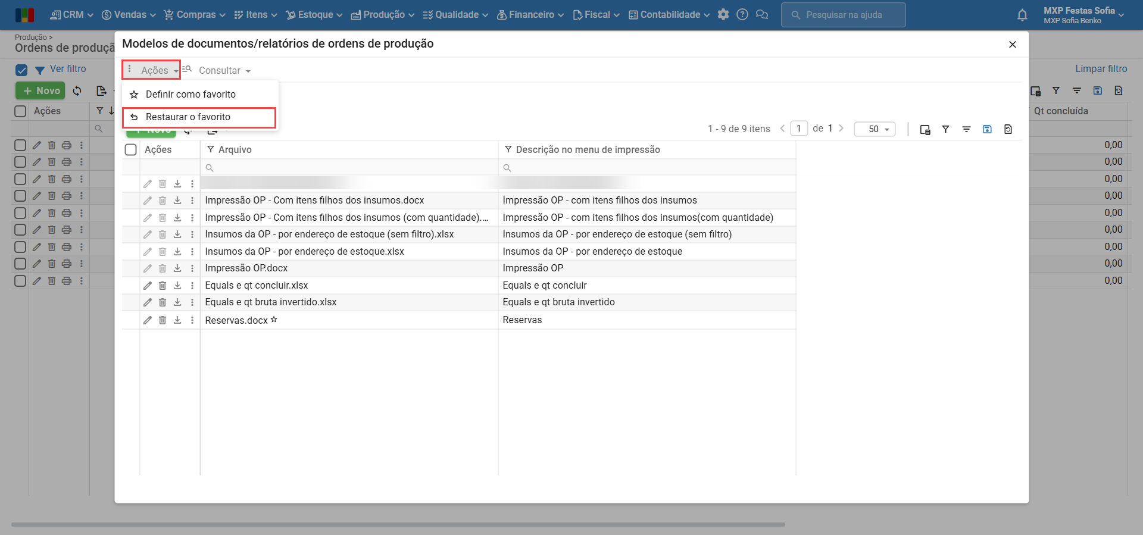
Task: Toggle select-all checkbox in dialog grid header
Action: 131,149
